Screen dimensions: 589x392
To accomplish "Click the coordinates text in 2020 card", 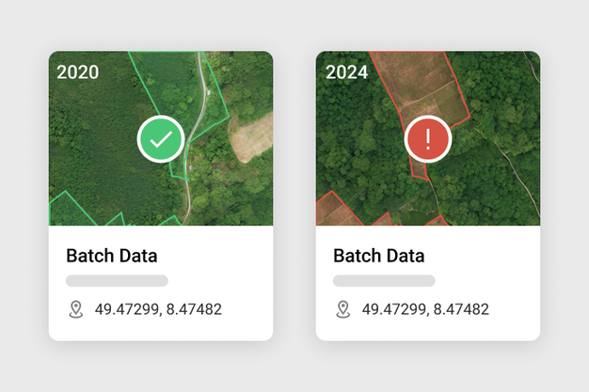I will (158, 309).
